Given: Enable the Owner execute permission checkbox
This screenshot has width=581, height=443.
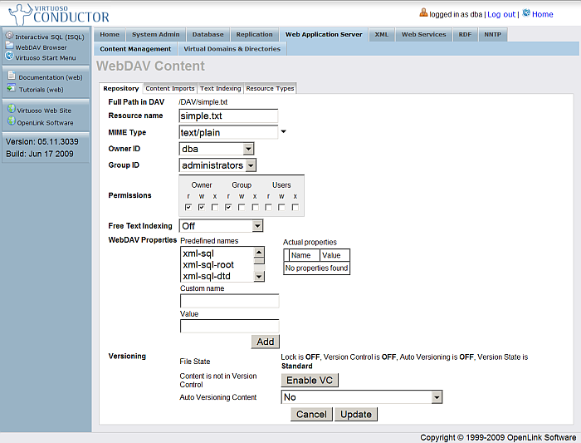Looking at the screenshot, I should [215, 207].
